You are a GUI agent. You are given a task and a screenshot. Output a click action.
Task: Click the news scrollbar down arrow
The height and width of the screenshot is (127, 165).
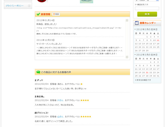pos(127,57)
